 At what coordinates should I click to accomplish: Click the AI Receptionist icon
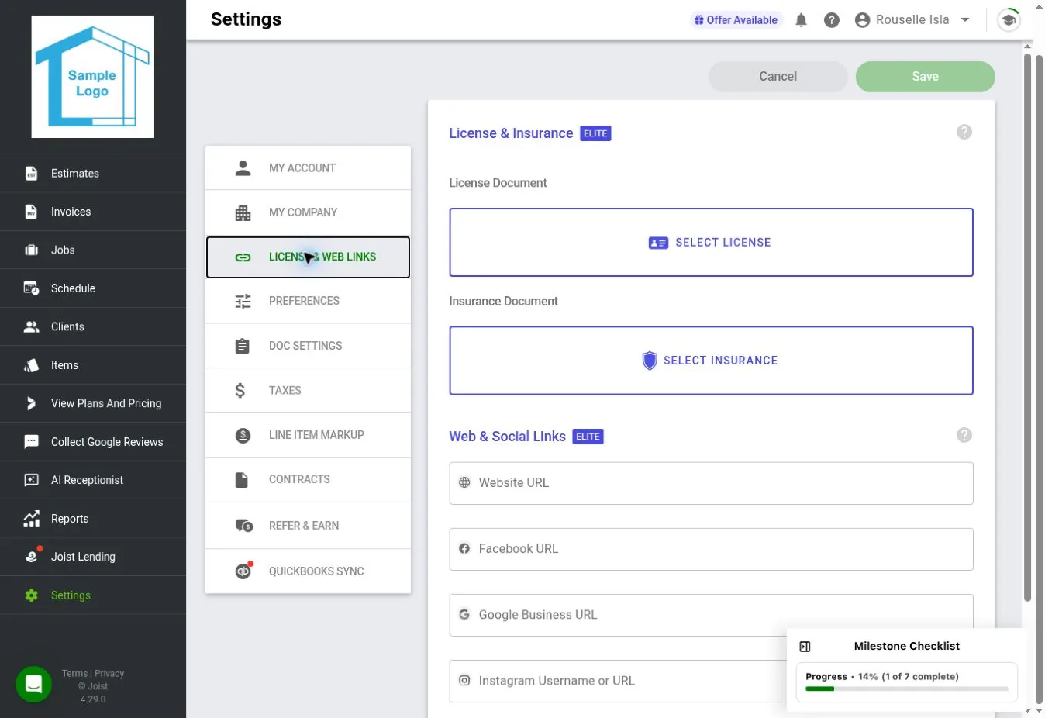pos(31,480)
